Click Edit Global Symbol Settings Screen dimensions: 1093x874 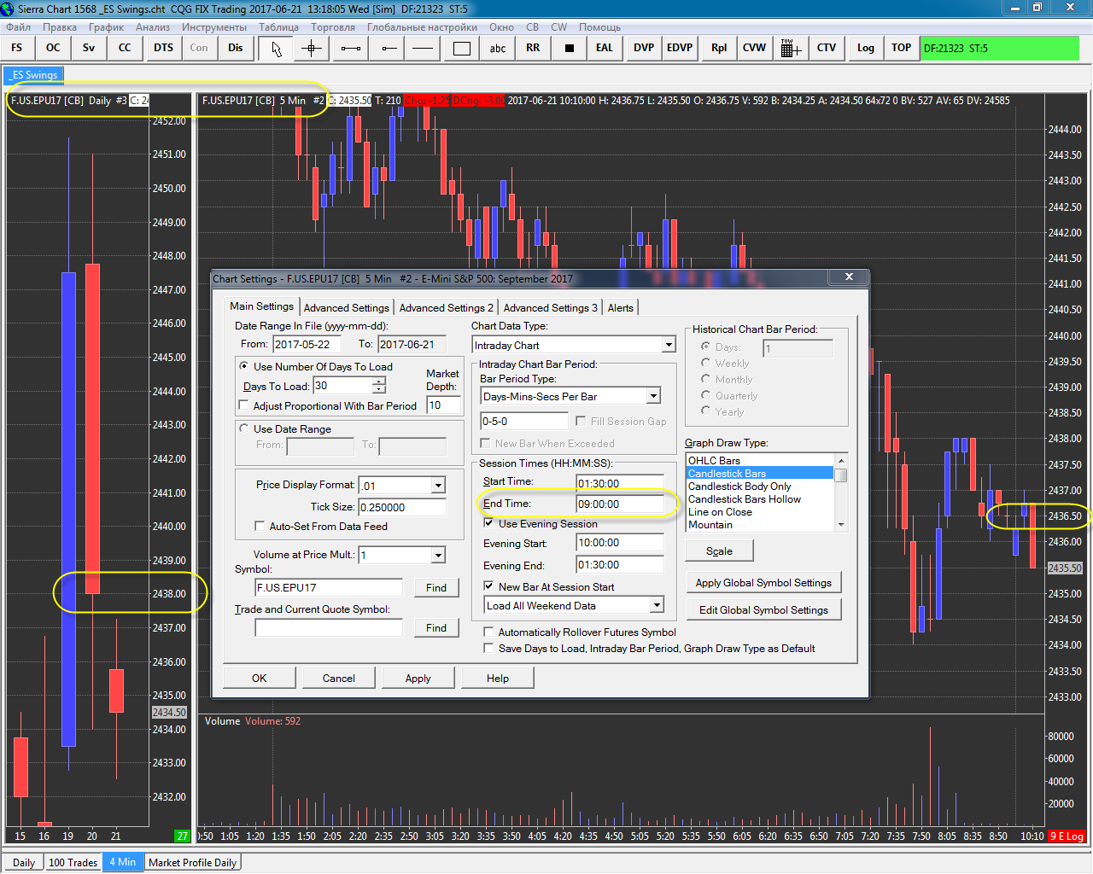click(763, 609)
